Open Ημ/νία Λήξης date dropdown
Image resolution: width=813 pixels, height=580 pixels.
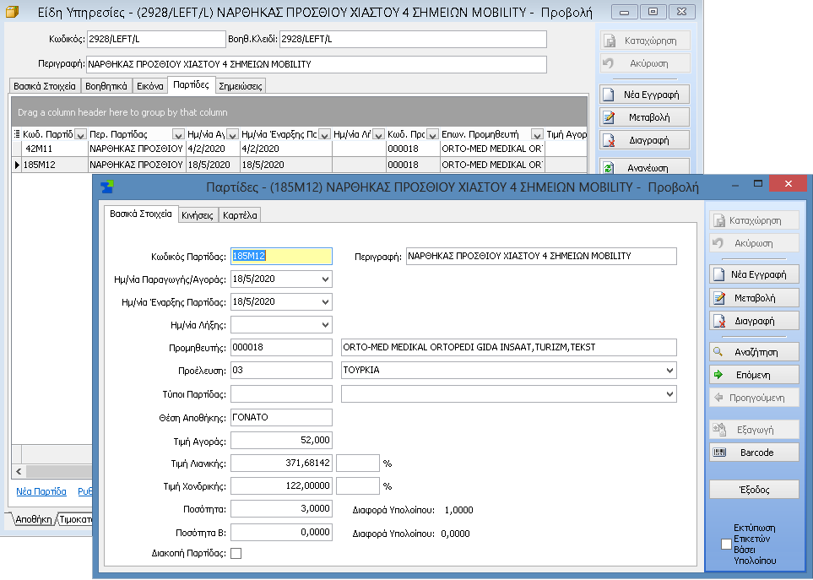point(325,325)
